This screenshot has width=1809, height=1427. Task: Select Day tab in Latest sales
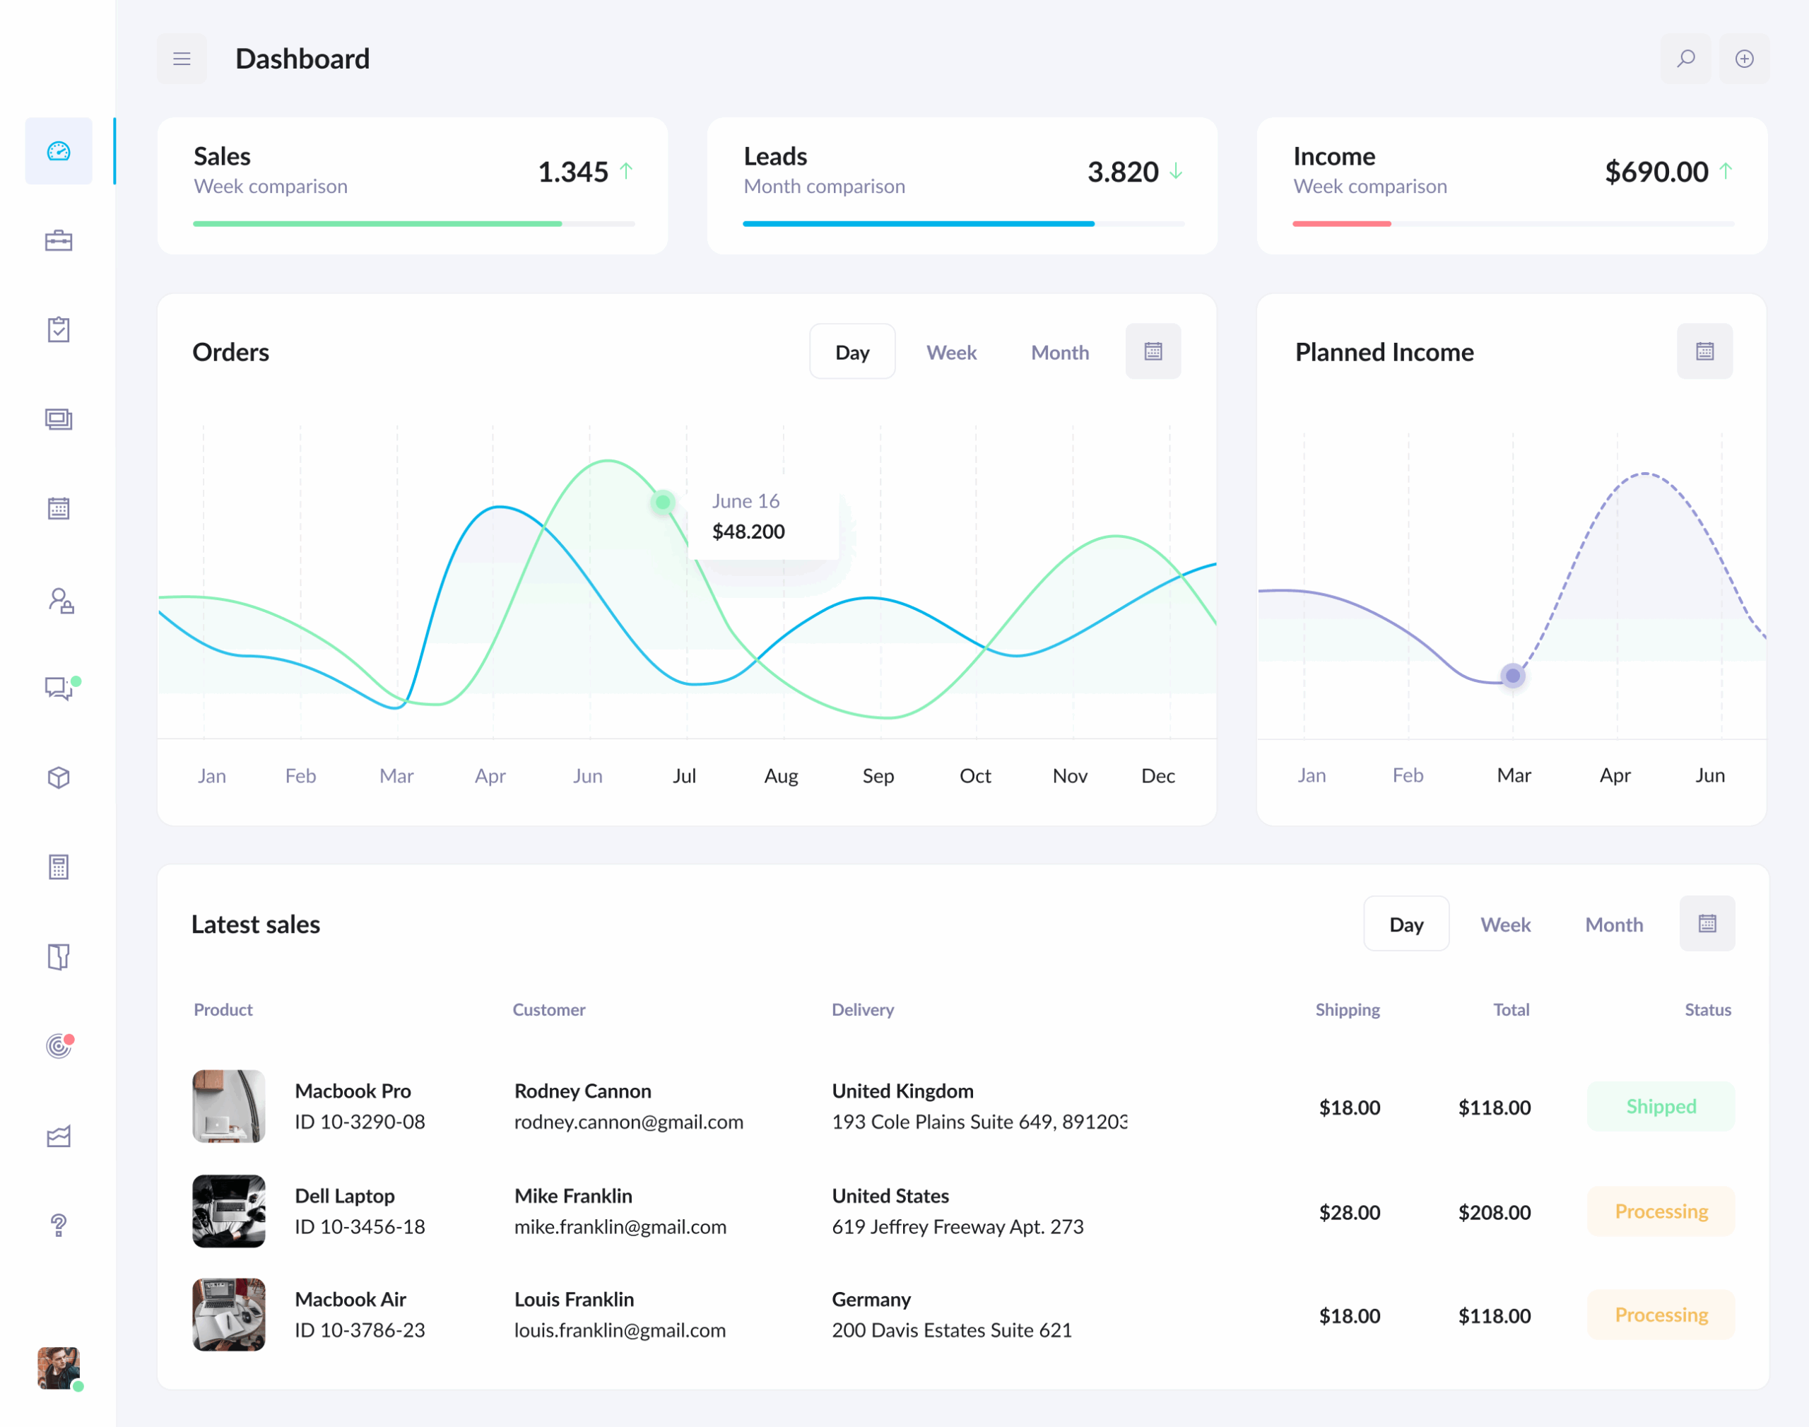coord(1406,924)
